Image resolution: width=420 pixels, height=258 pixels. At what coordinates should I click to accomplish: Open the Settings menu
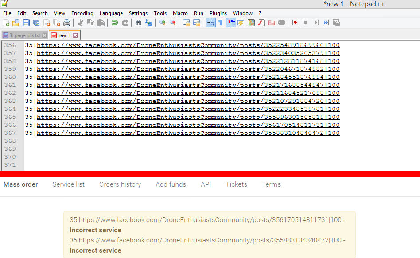(x=138, y=13)
